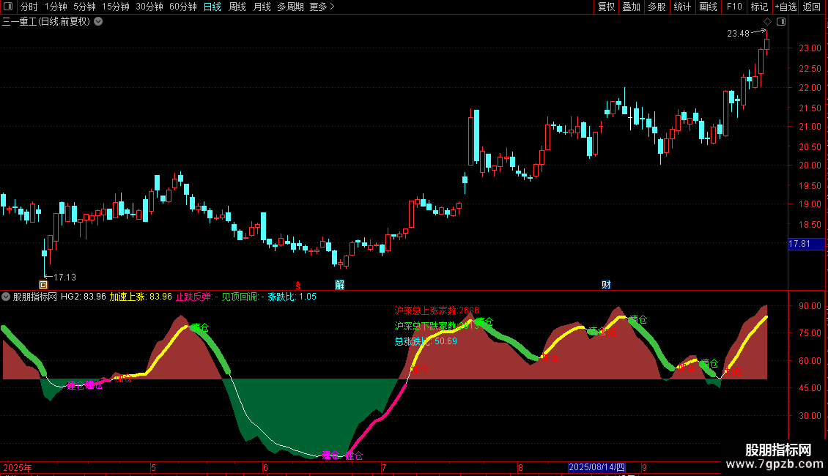Image resolution: width=828 pixels, height=476 pixels.
Task: Click the 涨跌比: 1.05 value
Action: pyautogui.click(x=292, y=297)
